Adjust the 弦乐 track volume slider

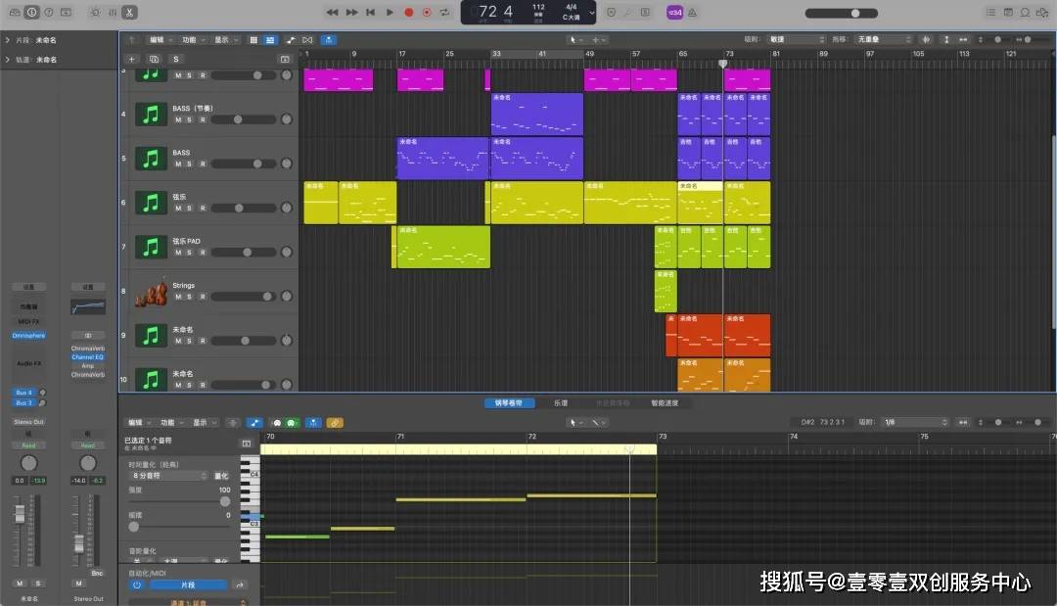coord(242,208)
